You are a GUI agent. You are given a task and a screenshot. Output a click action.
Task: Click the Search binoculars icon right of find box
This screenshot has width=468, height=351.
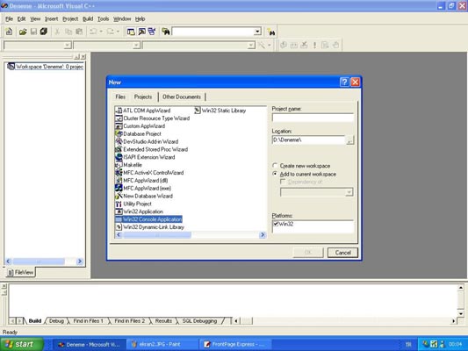pos(271,32)
